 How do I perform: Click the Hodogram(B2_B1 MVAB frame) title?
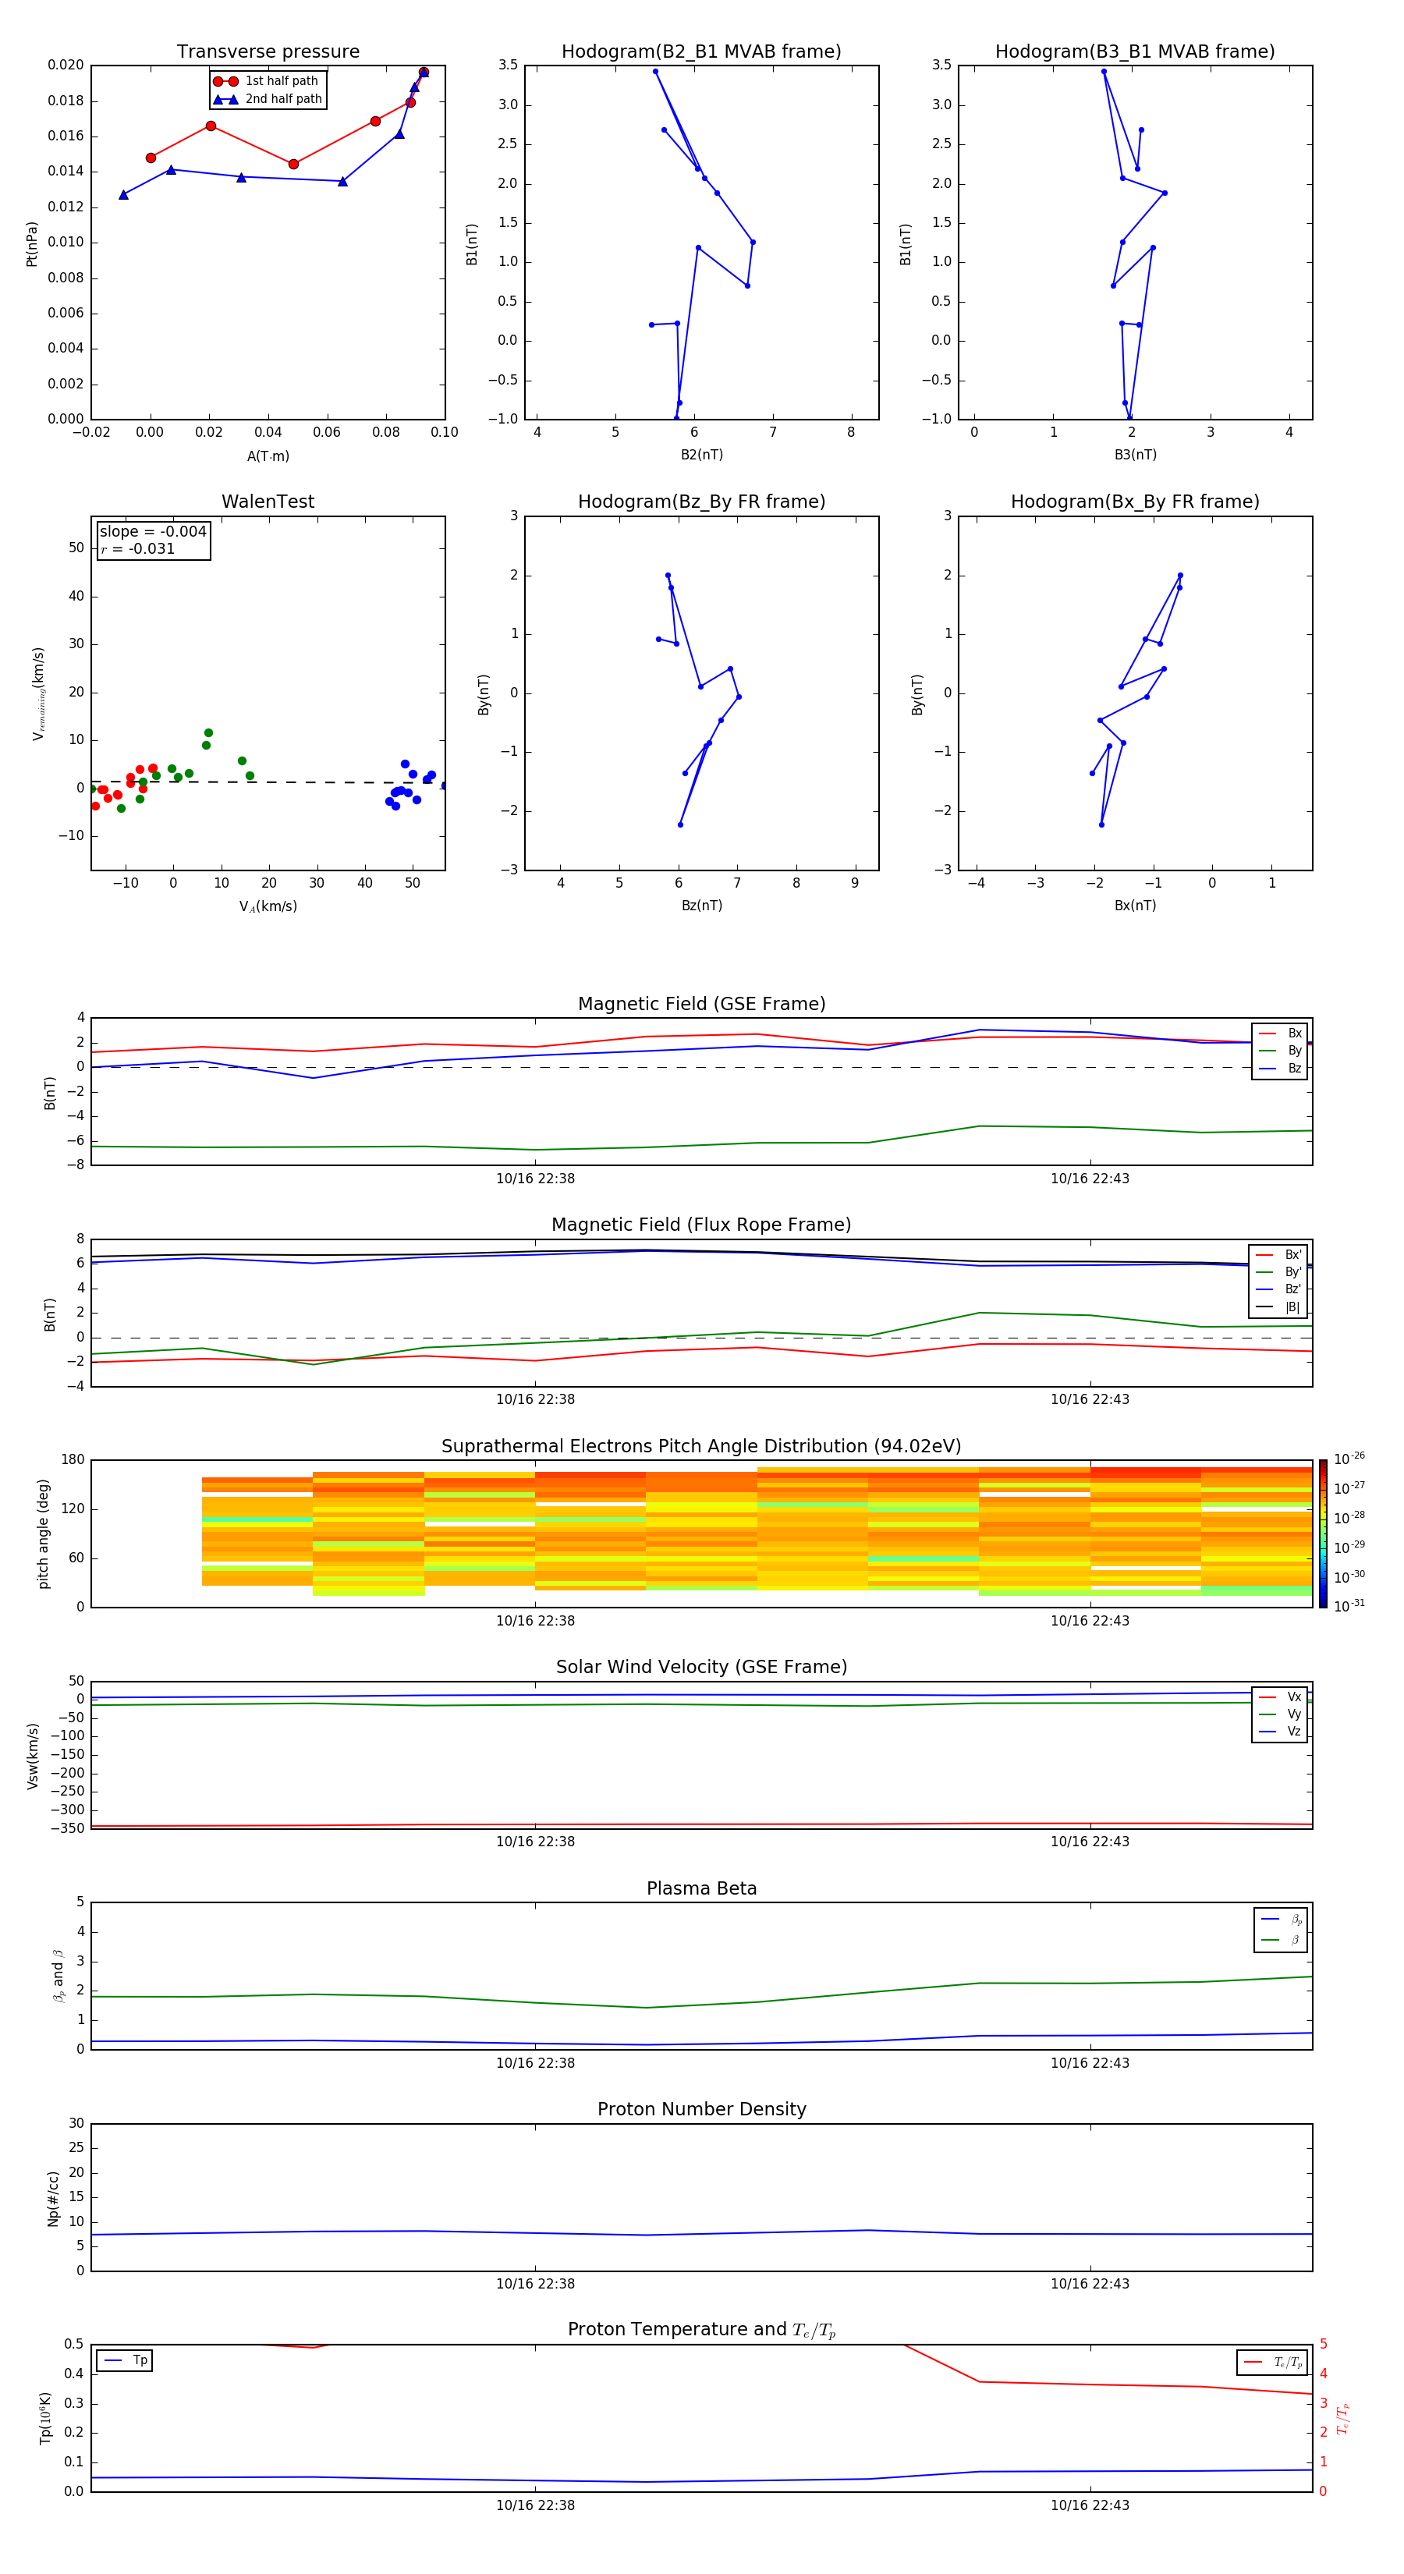701,52
